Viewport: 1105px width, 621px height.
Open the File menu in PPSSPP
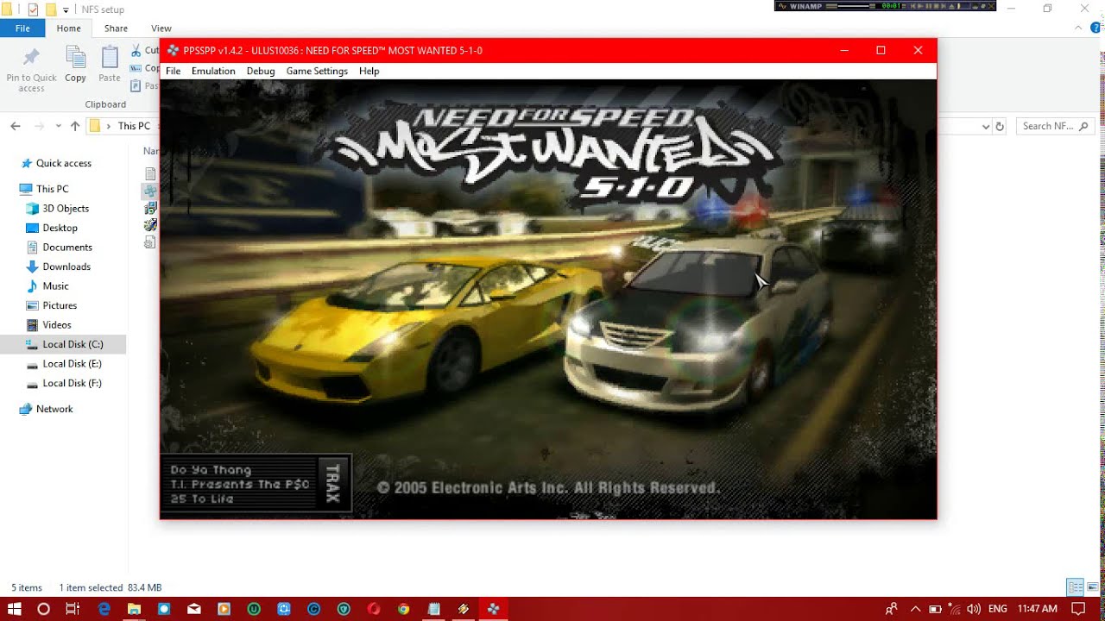[x=174, y=71]
